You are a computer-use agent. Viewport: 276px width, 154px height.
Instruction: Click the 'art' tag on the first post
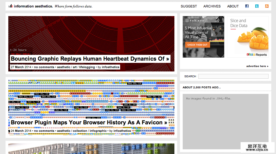(x=75, y=67)
